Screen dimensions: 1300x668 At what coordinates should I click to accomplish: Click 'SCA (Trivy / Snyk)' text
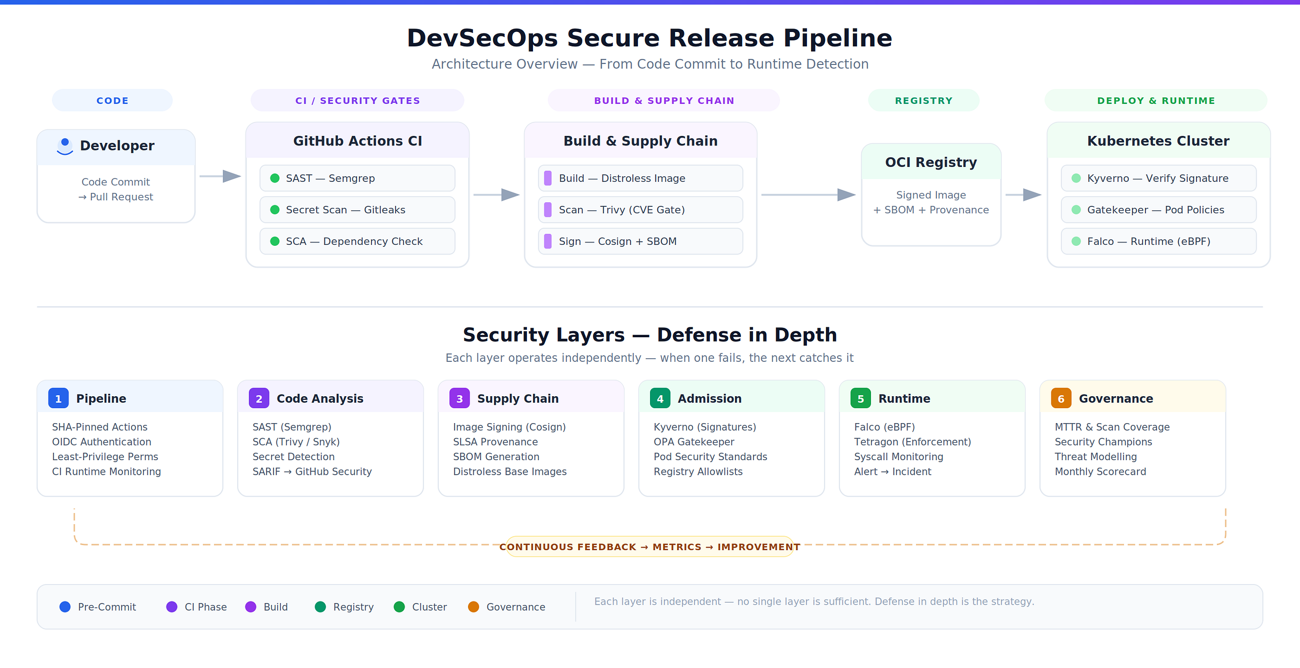[295, 442]
